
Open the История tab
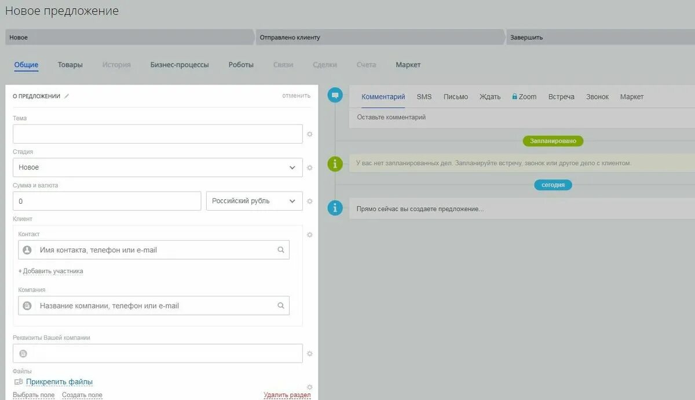116,65
